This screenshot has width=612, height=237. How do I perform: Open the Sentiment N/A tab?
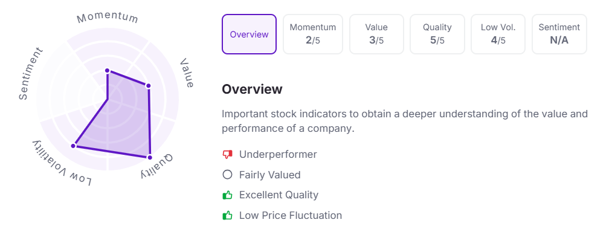(559, 34)
